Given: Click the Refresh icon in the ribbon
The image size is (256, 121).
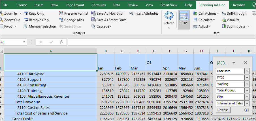Looking at the screenshot, I should 169,16.
